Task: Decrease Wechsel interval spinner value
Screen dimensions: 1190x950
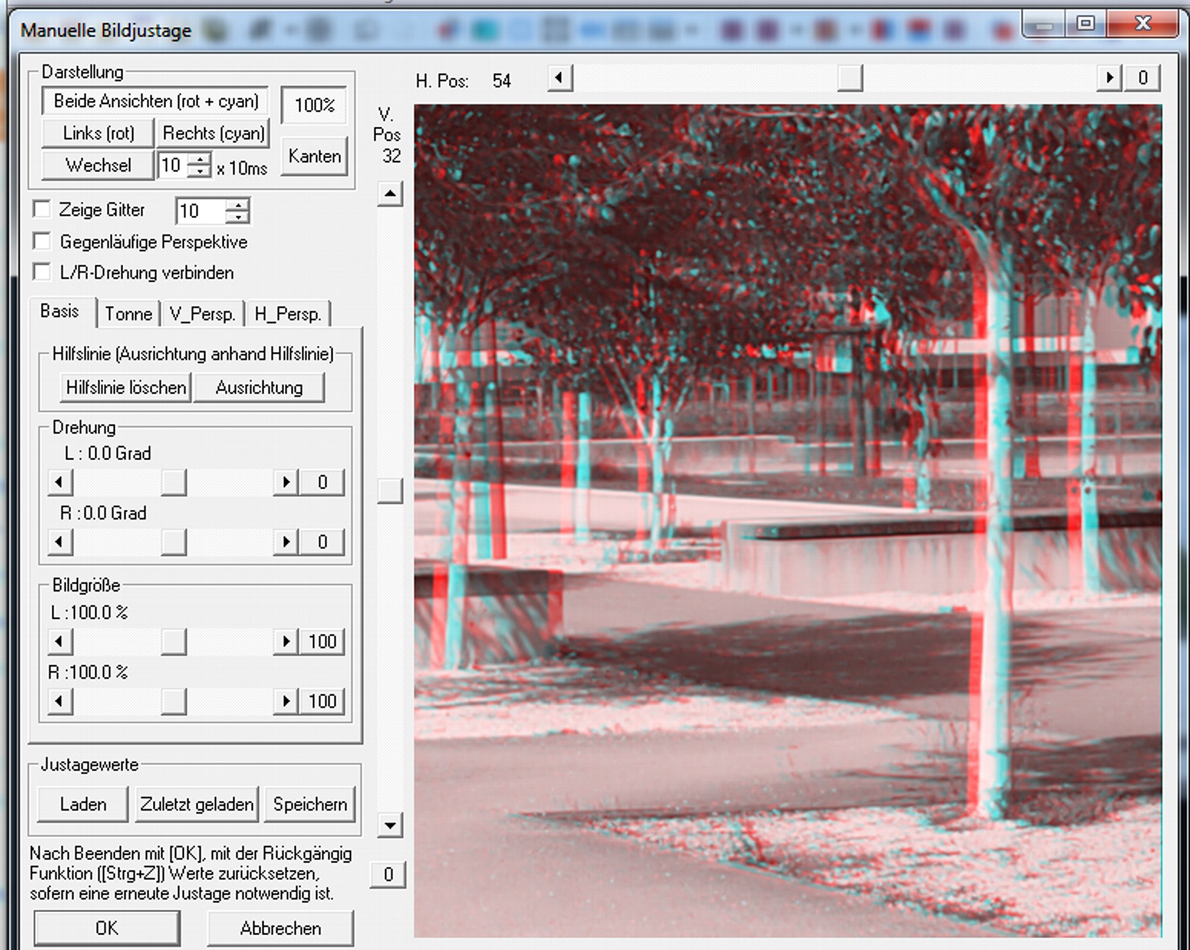Action: point(200,172)
